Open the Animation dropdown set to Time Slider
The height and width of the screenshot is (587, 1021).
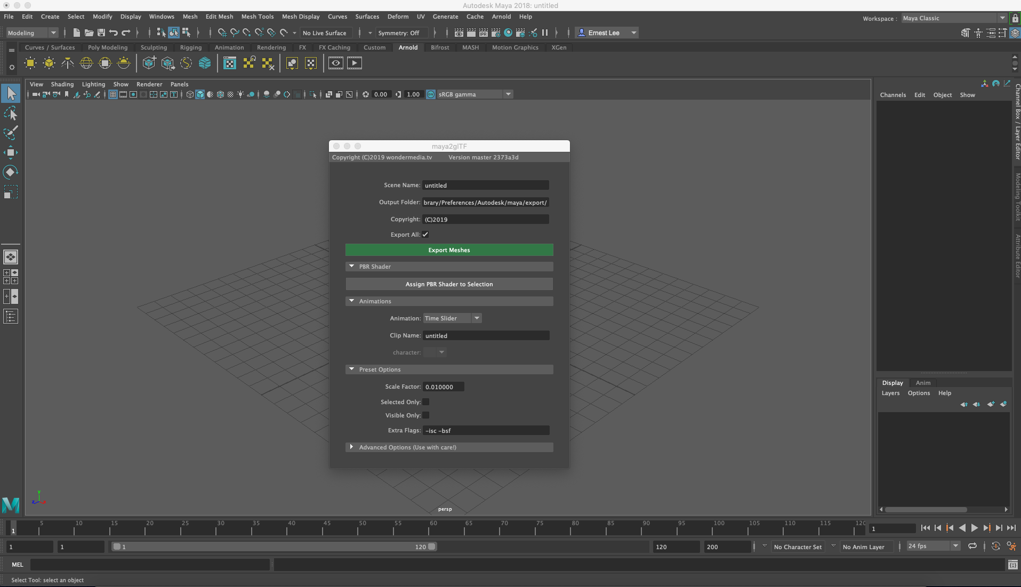452,318
